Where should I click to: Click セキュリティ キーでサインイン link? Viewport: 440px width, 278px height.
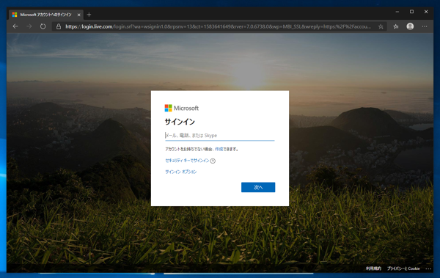point(187,161)
